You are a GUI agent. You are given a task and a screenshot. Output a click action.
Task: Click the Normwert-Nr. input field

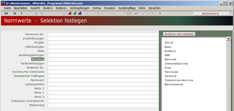tap(103, 34)
